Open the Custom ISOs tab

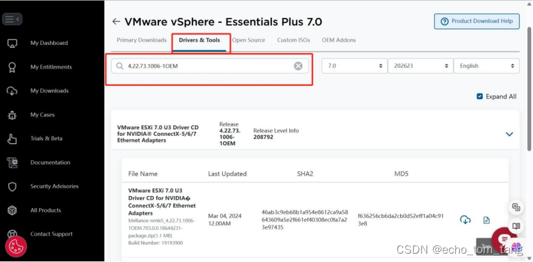click(x=293, y=40)
